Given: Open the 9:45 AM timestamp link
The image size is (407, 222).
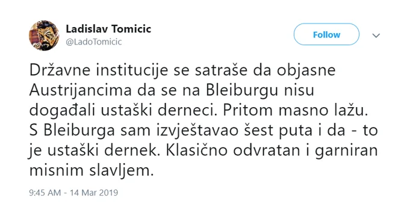Looking at the screenshot, I should tap(45, 193).
